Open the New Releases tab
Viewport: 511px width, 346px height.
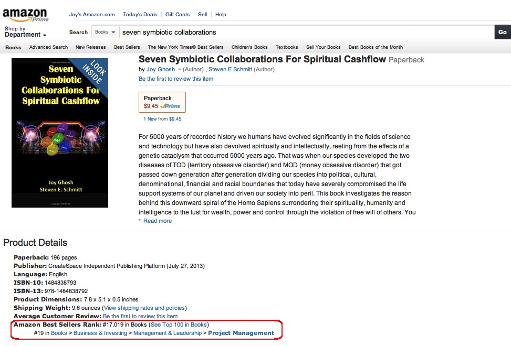pyautogui.click(x=90, y=47)
